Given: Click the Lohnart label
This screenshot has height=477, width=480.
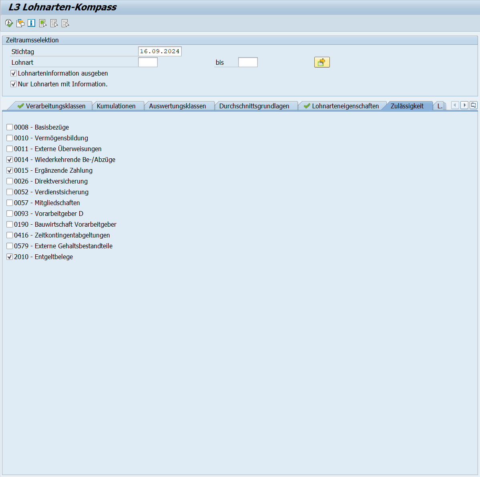Looking at the screenshot, I should point(22,62).
